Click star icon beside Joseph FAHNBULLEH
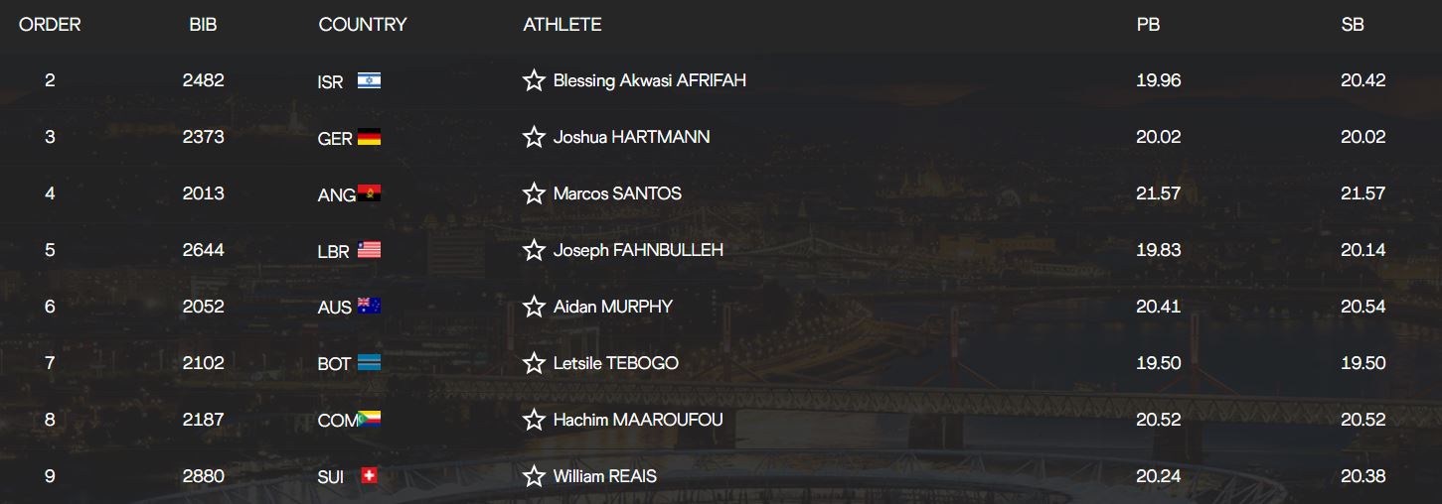This screenshot has width=1442, height=504. [534, 250]
